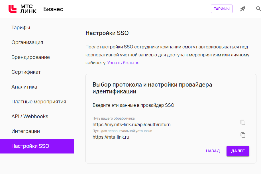
Task: Copy the https://mts-link.ru installation path
Action: coord(243,135)
